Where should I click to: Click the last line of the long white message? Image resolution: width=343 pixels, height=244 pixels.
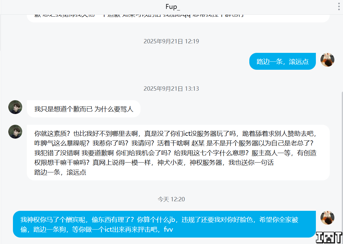pos(60,172)
